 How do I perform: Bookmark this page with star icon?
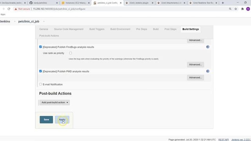tap(236, 9)
